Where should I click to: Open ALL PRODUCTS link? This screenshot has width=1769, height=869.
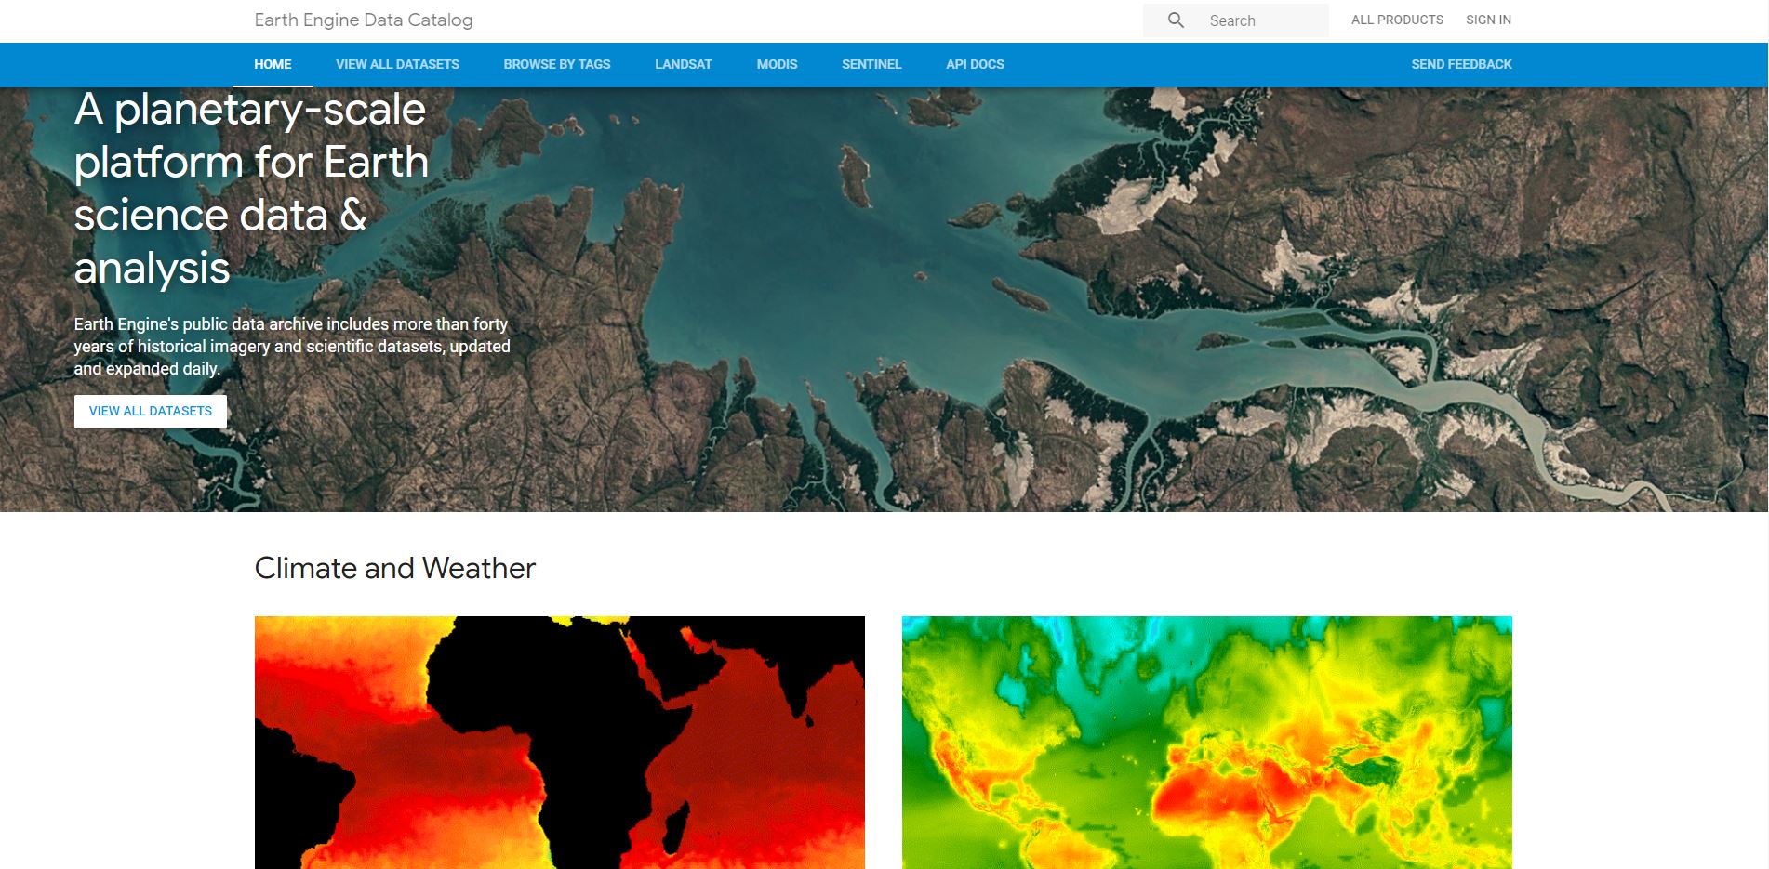pyautogui.click(x=1397, y=20)
